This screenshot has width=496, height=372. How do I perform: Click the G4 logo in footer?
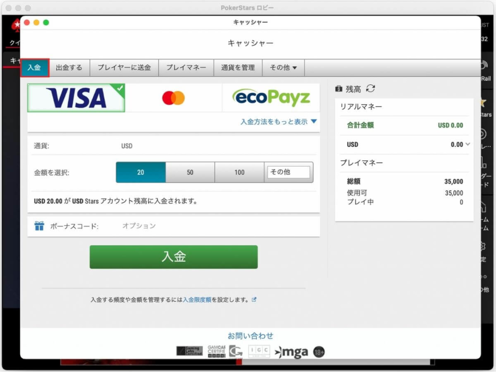236,352
